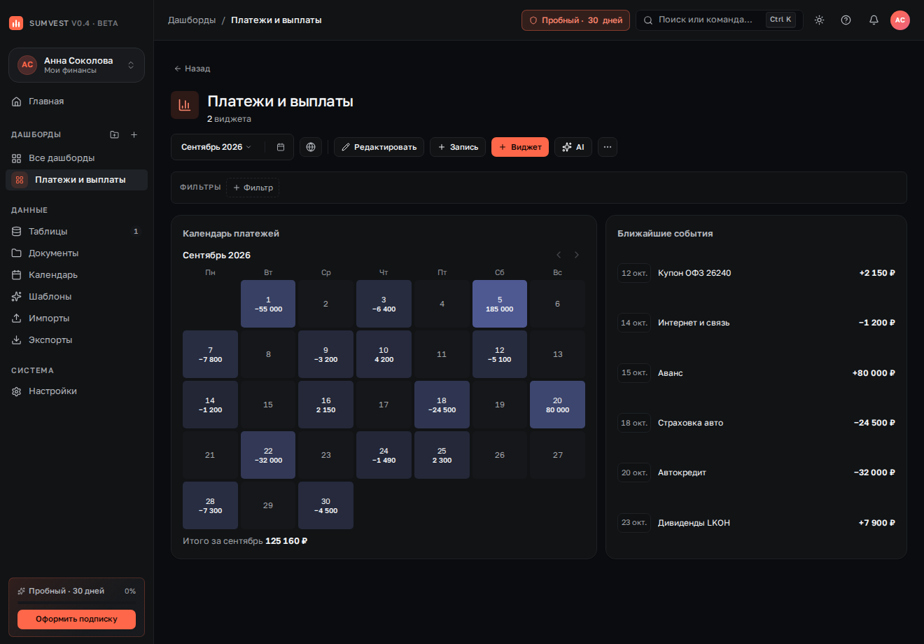Open Главная in the sidebar
This screenshot has width=924, height=644.
click(x=76, y=101)
